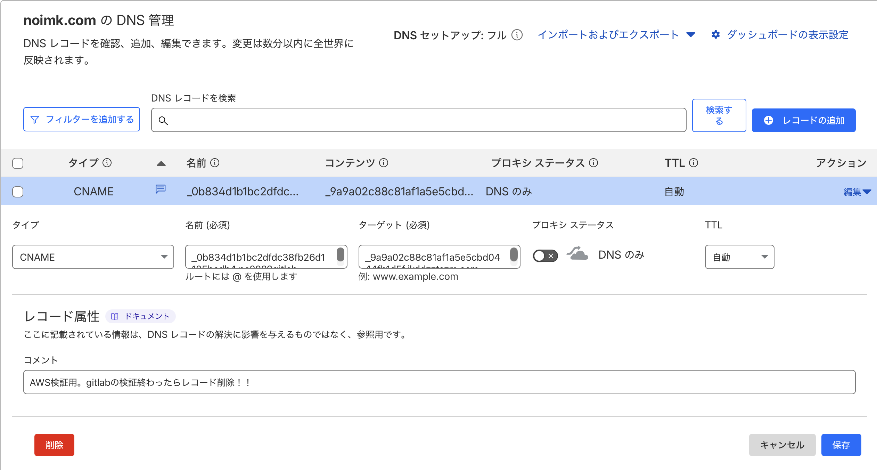Click the gray cloud proxy icon
This screenshot has height=470, width=877.
coord(577,253)
